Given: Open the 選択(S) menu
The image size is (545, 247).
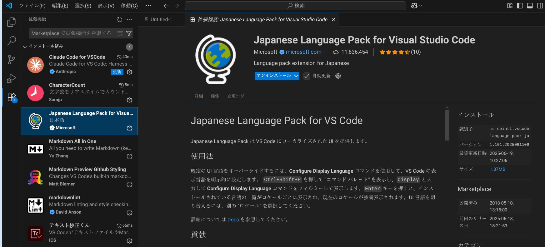Looking at the screenshot, I should tap(83, 6).
